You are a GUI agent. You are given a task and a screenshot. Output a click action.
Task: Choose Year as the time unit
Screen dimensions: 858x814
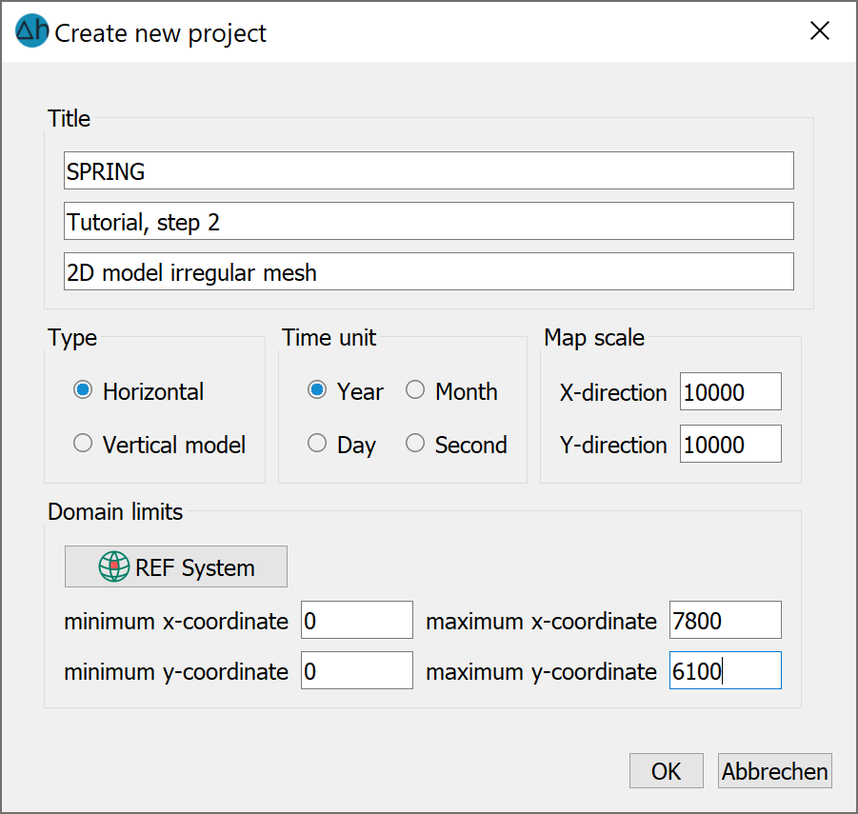[x=317, y=390]
